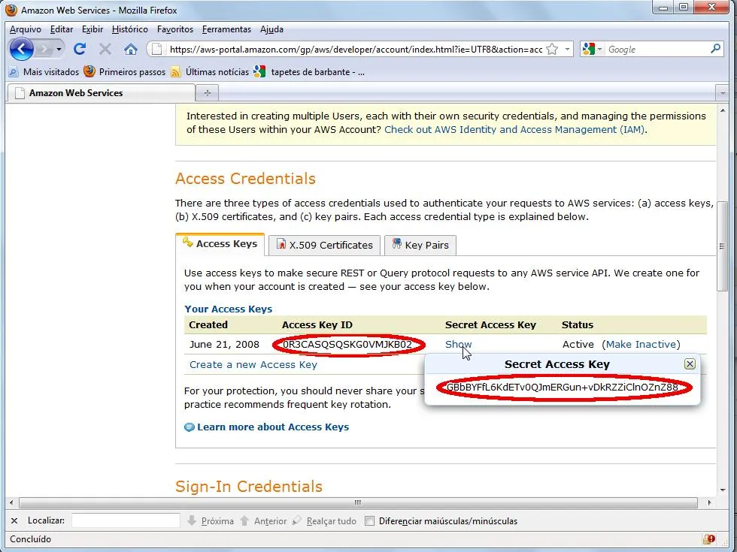Click the notification icon in the status bar
Screen dimensions: 737x552
[x=709, y=538]
